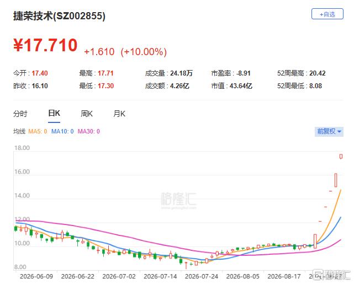Click the daily high value 17.71
The height and width of the screenshot is (284, 354).
coord(105,73)
